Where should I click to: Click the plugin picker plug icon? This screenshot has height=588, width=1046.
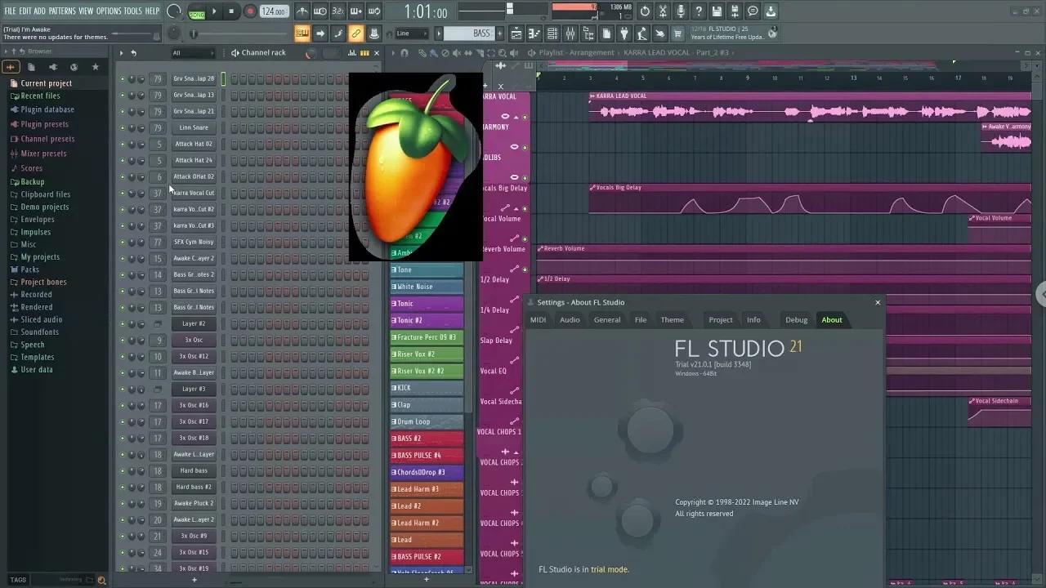[x=624, y=33]
